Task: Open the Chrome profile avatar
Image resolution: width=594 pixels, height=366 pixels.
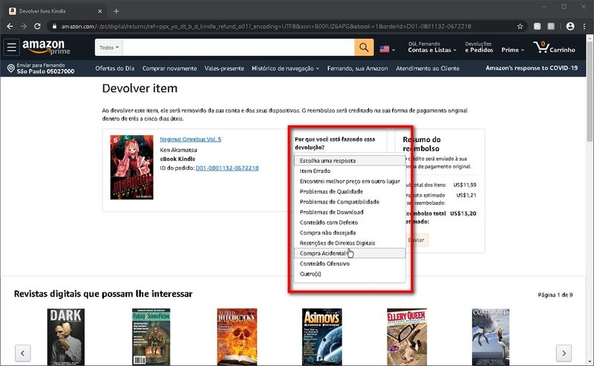Action: pos(569,26)
